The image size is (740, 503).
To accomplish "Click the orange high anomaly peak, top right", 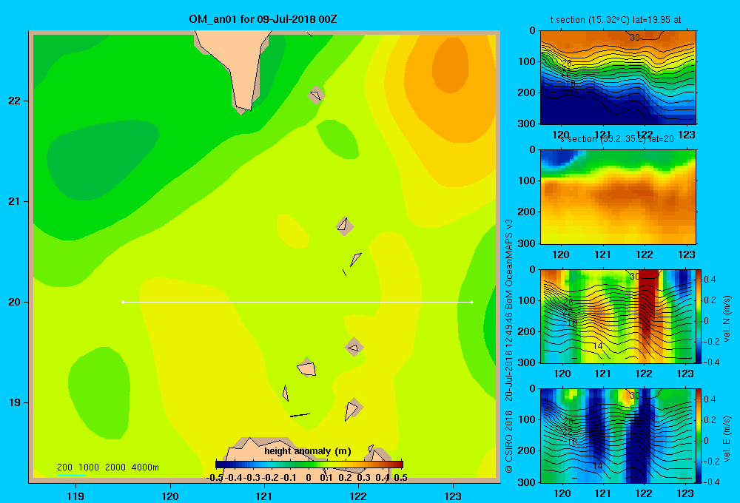I will pos(450,65).
